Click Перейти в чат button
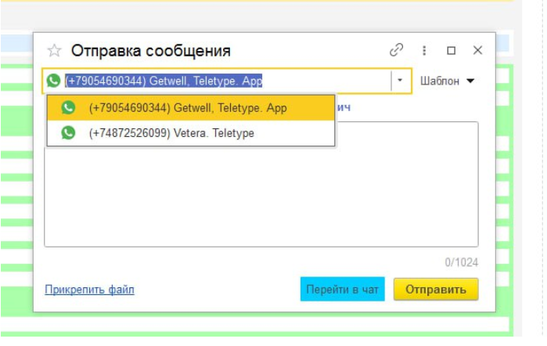 pos(342,289)
